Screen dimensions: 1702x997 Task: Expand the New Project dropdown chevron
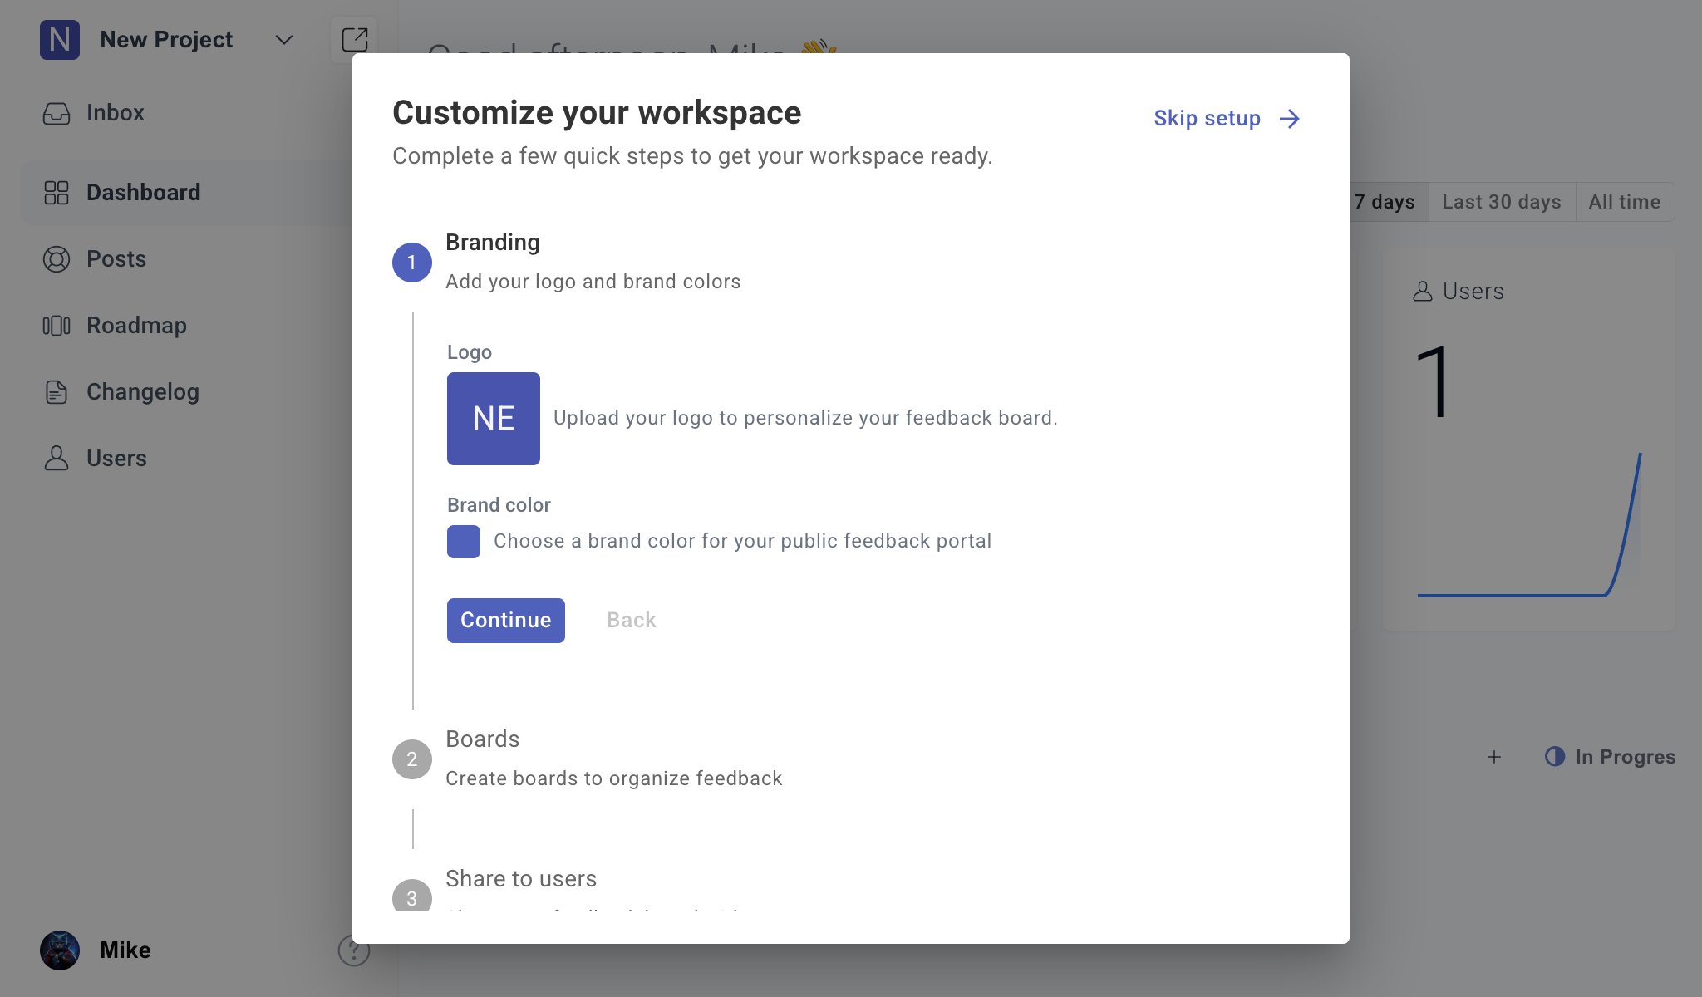(284, 40)
